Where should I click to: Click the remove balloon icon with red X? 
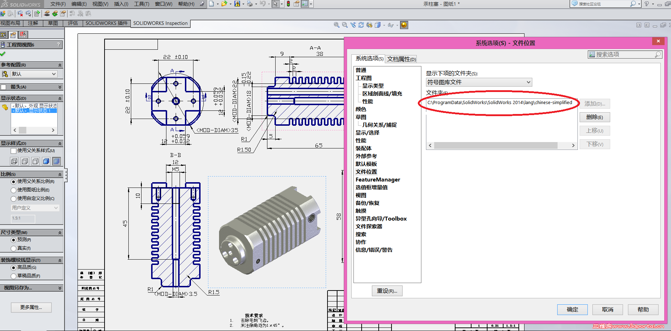click(x=20, y=13)
